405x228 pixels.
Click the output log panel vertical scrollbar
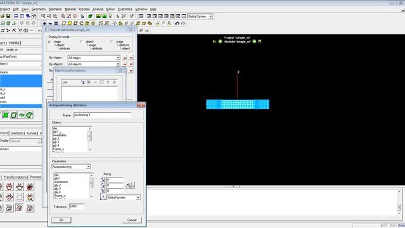pos(399,203)
